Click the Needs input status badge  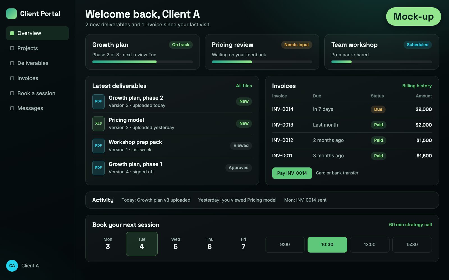click(x=297, y=45)
